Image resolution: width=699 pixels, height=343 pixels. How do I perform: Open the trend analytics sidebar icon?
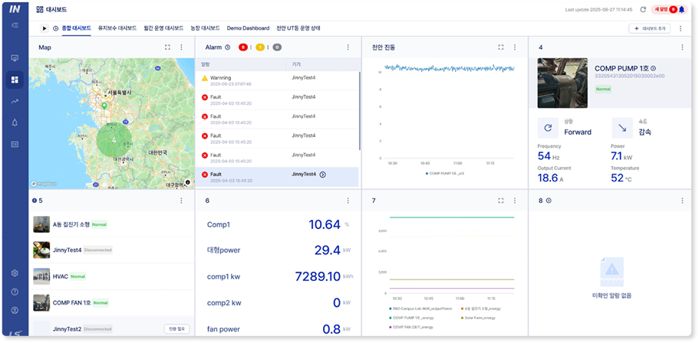pos(15,101)
